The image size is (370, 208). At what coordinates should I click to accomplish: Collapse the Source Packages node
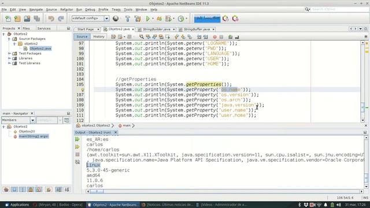pyautogui.click(x=9, y=39)
